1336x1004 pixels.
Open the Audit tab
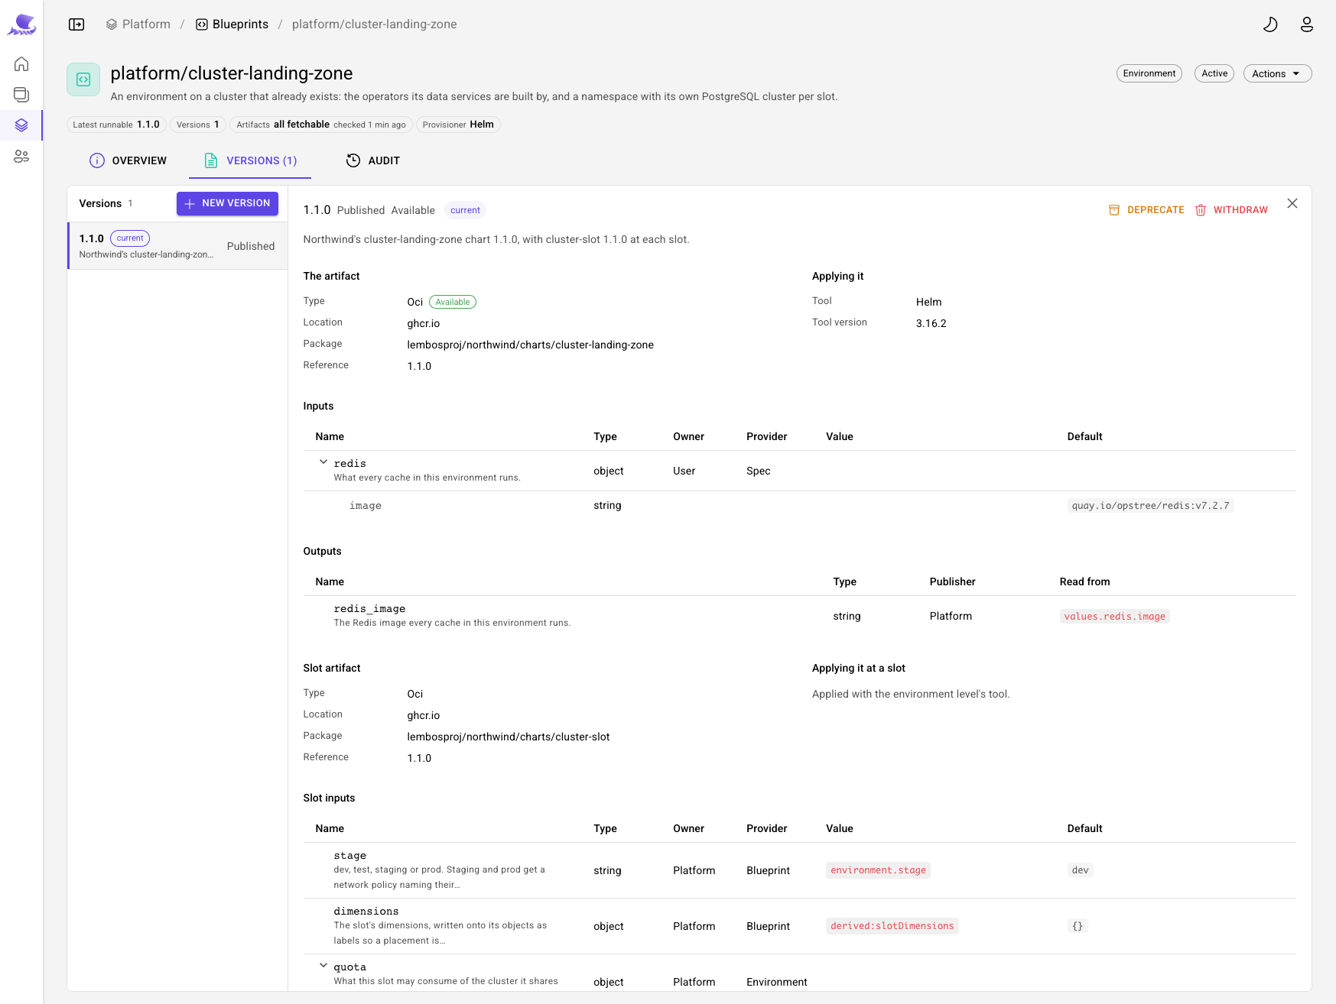coord(373,160)
